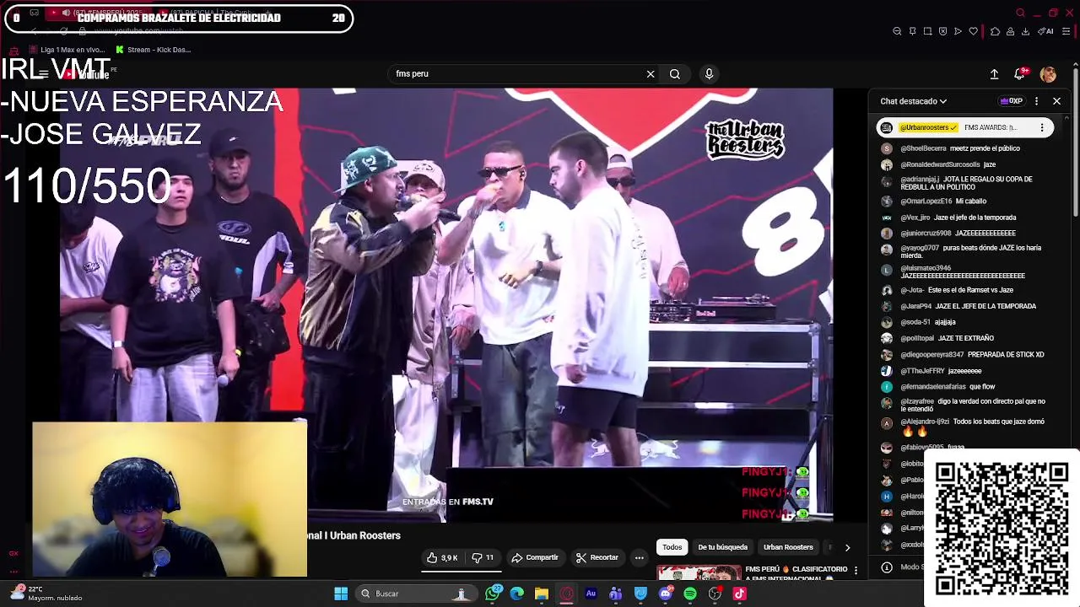Screen dimensions: 1080x607
Task: Open more actions menu below video
Action: coord(639,558)
